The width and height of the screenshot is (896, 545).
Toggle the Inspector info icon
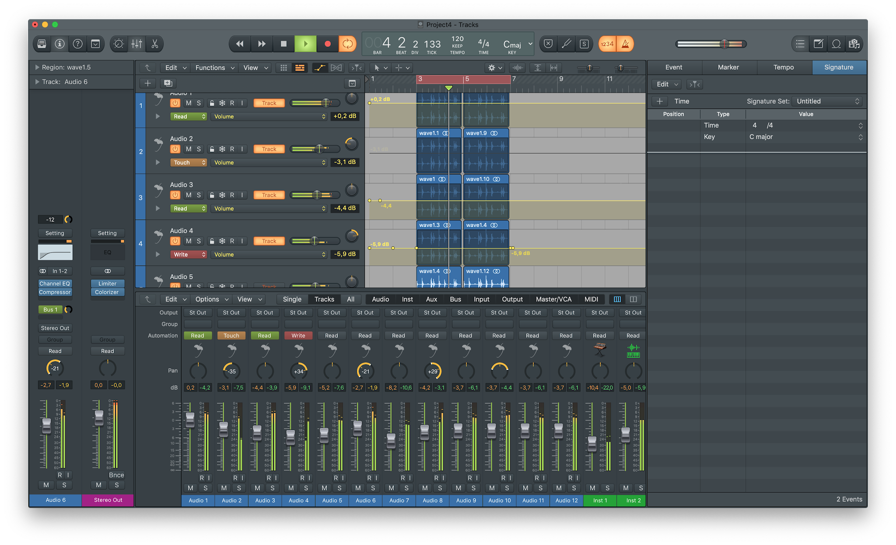tap(60, 44)
